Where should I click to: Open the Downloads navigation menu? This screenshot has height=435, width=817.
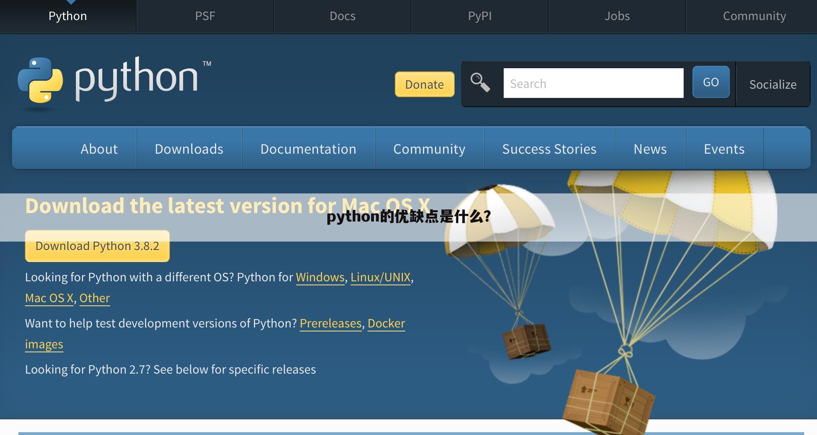(x=189, y=149)
